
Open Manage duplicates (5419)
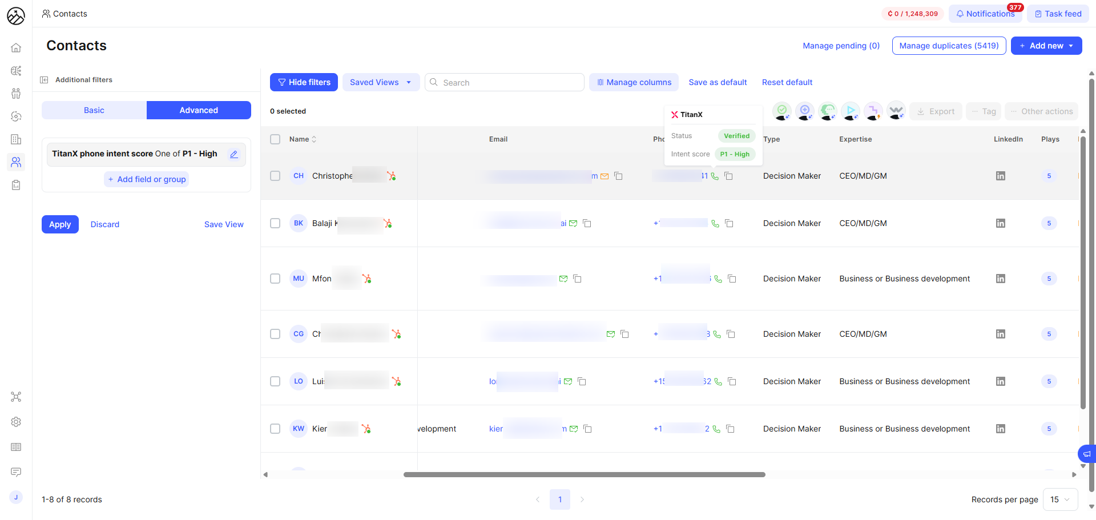(949, 45)
